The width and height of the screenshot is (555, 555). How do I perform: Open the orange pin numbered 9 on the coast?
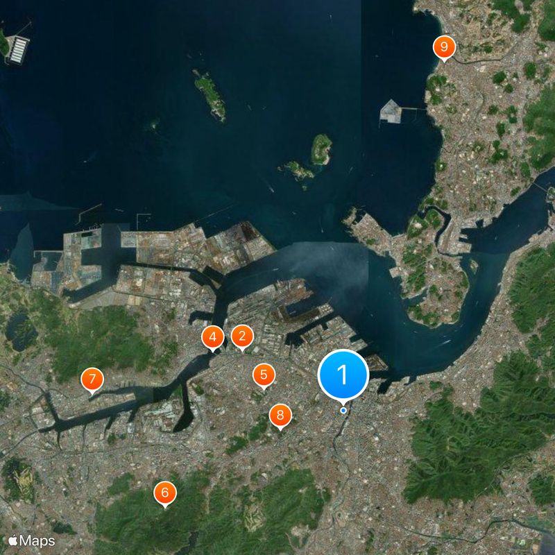(x=444, y=47)
